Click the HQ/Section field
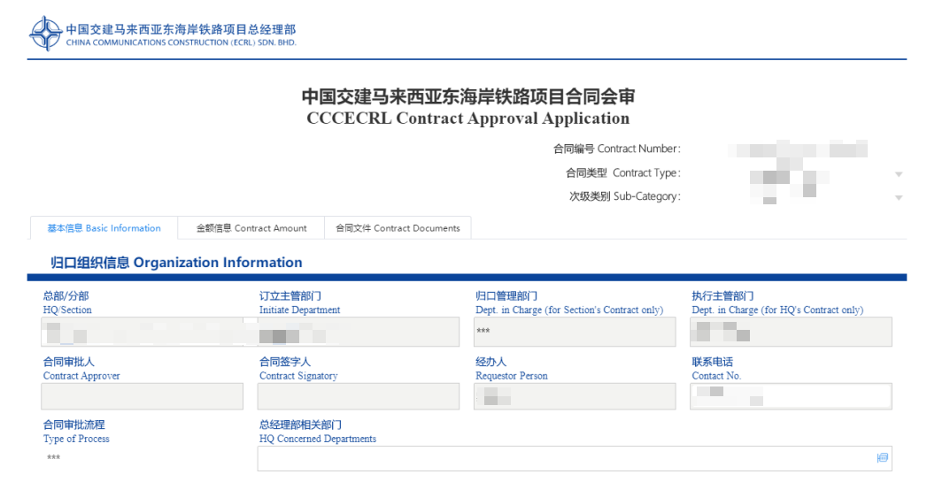Screen dimensions: 927x482 142,332
